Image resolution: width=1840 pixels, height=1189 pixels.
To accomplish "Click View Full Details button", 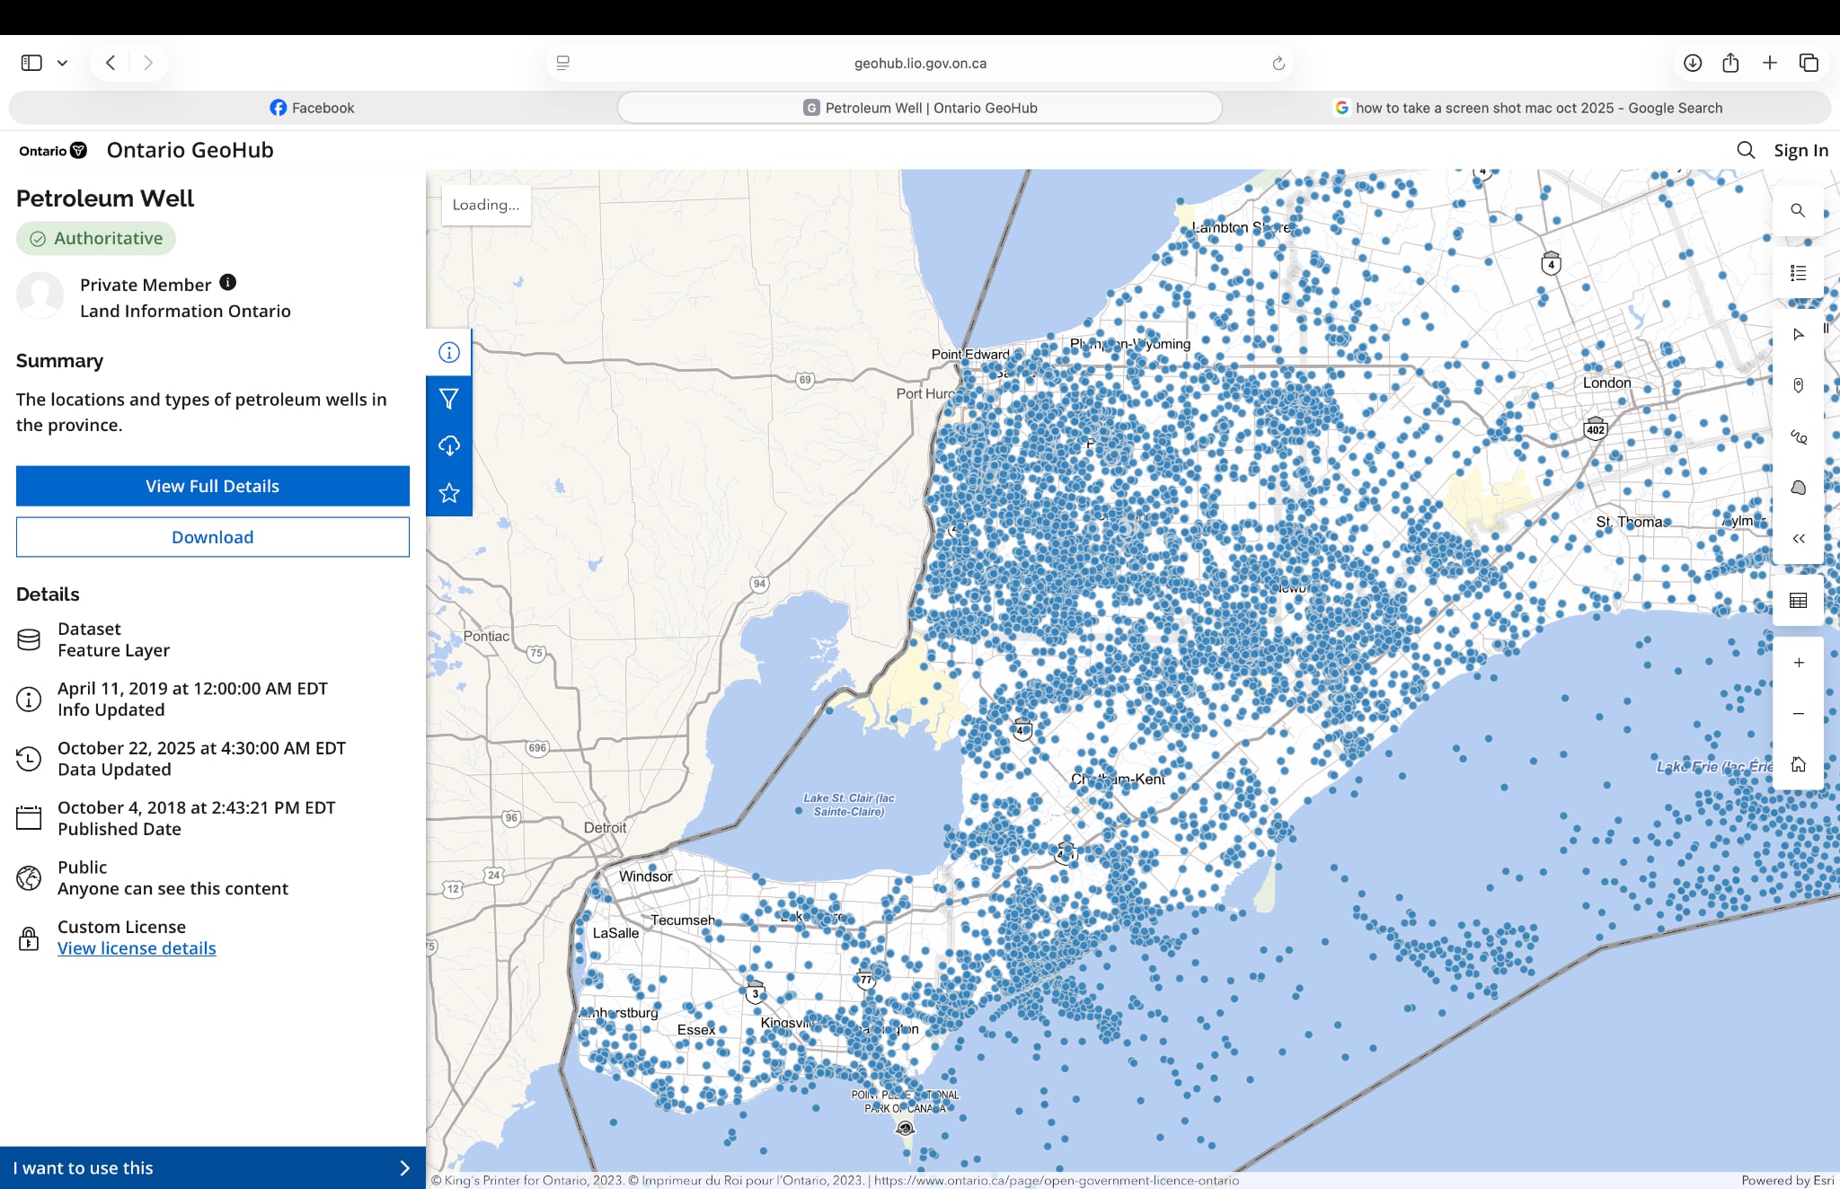I will 212,486.
